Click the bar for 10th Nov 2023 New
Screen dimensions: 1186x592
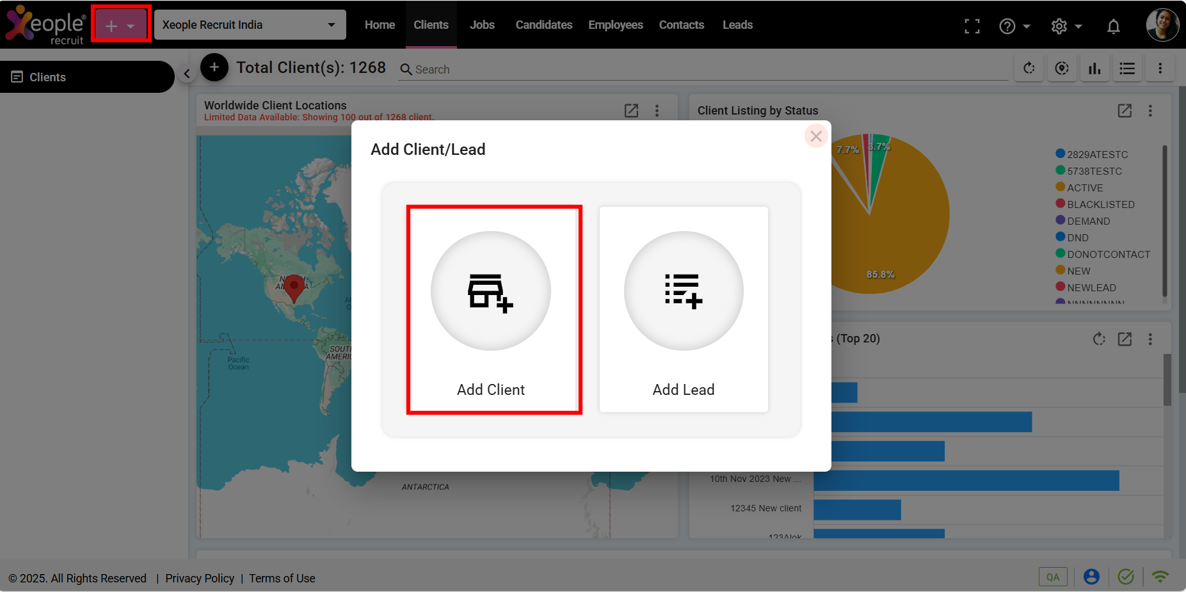[x=966, y=481]
